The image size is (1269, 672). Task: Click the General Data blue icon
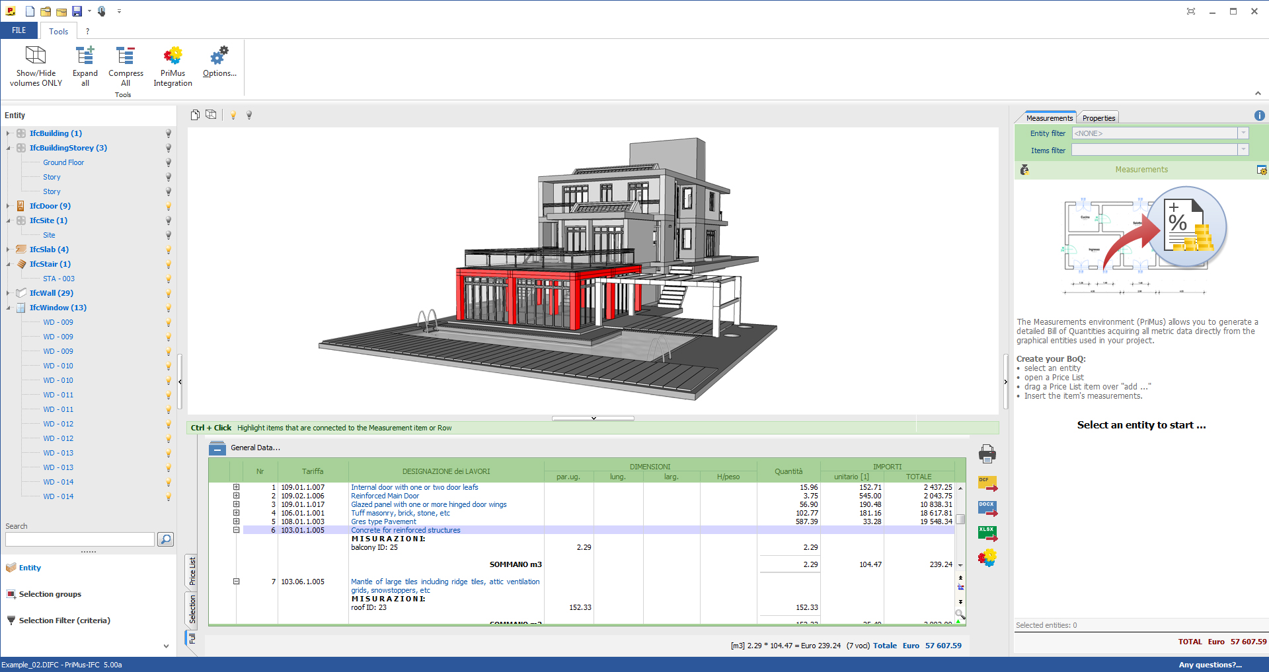(217, 448)
